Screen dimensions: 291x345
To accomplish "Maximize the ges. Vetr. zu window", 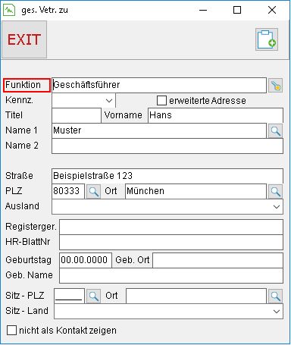I will point(237,10).
